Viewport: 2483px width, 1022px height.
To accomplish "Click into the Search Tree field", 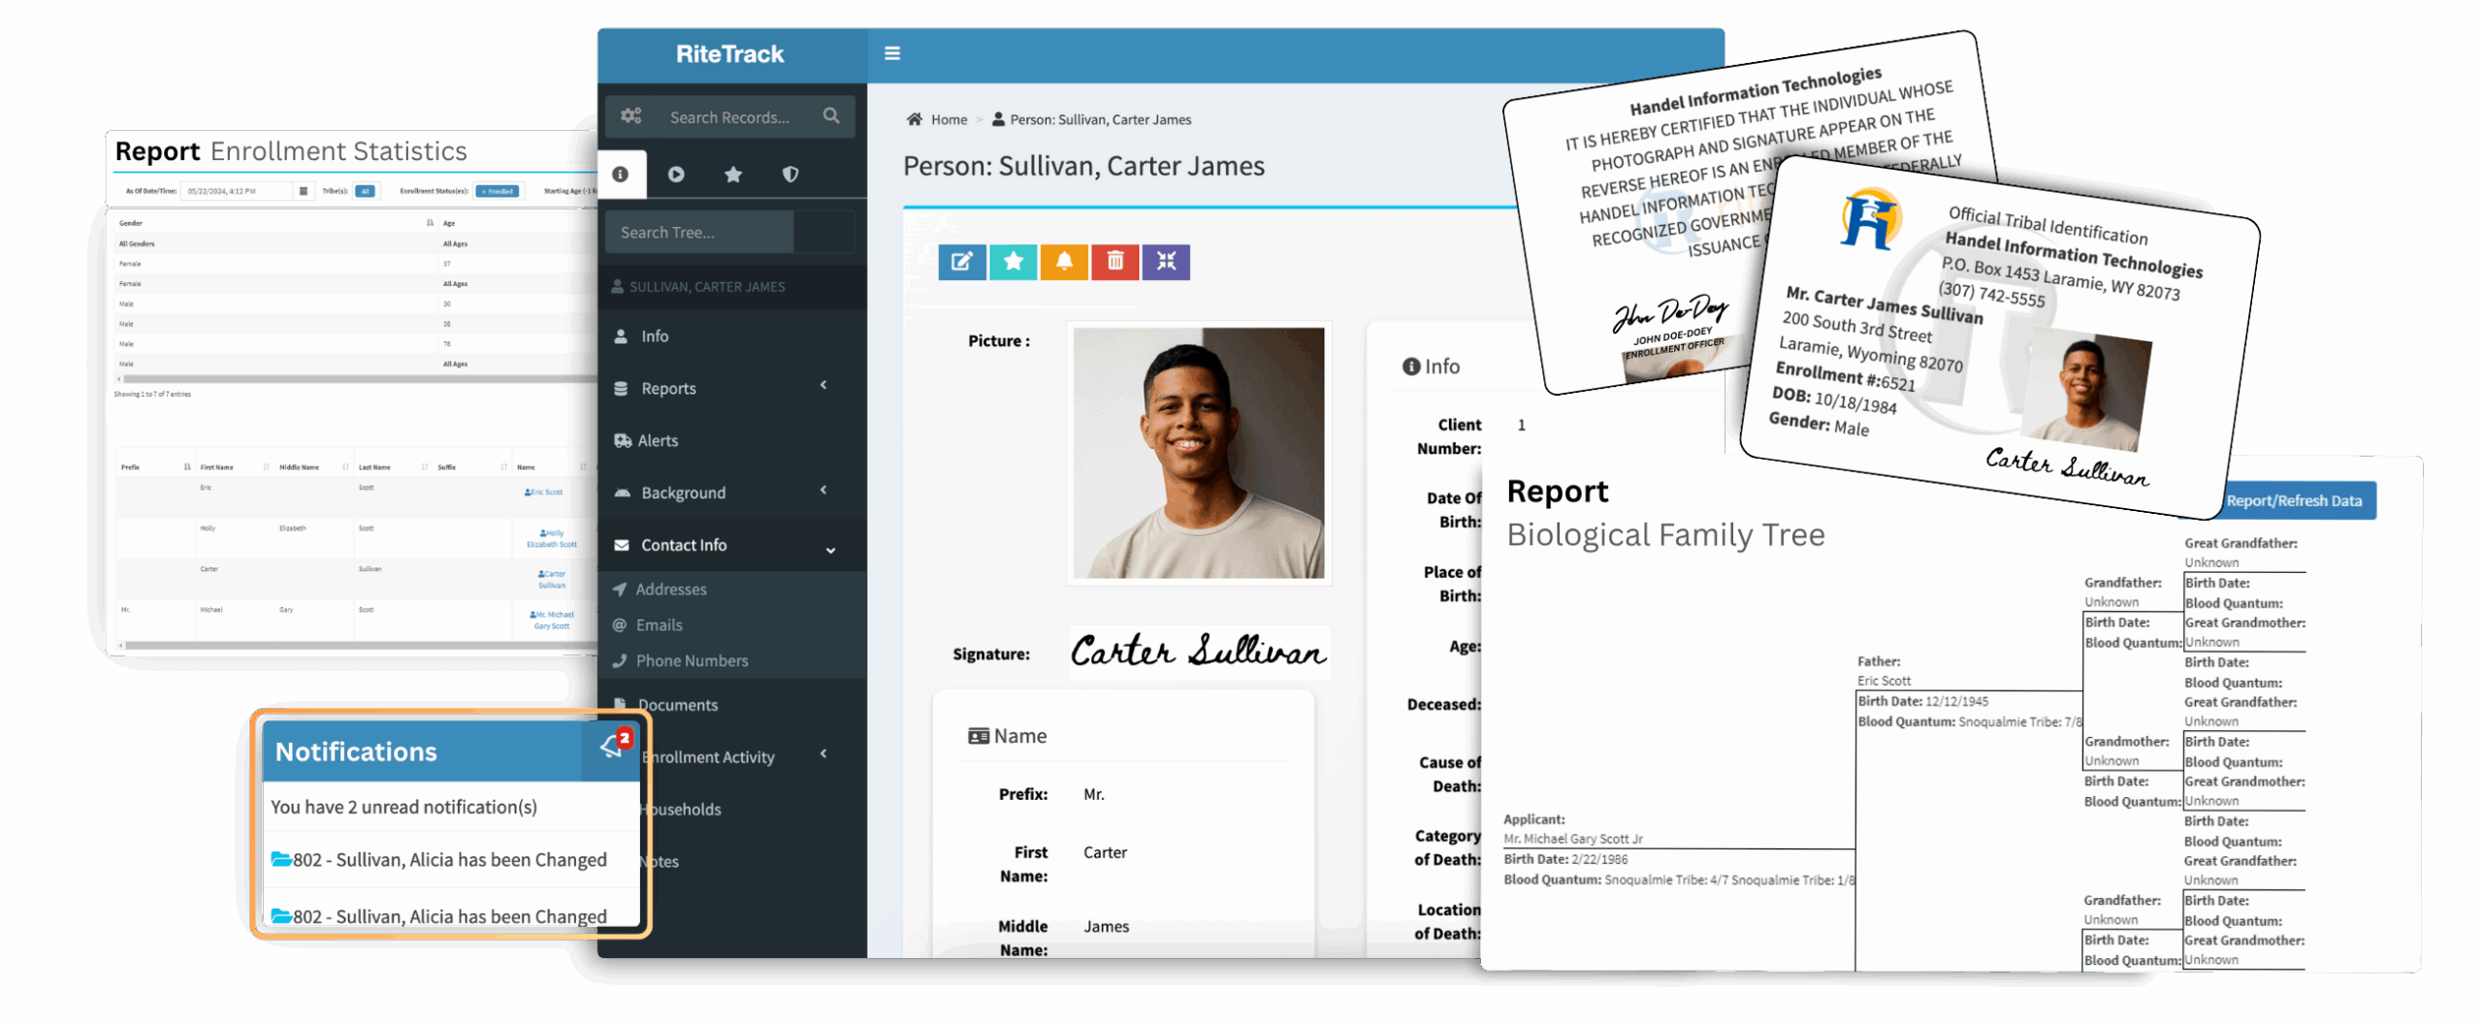I will click(698, 233).
